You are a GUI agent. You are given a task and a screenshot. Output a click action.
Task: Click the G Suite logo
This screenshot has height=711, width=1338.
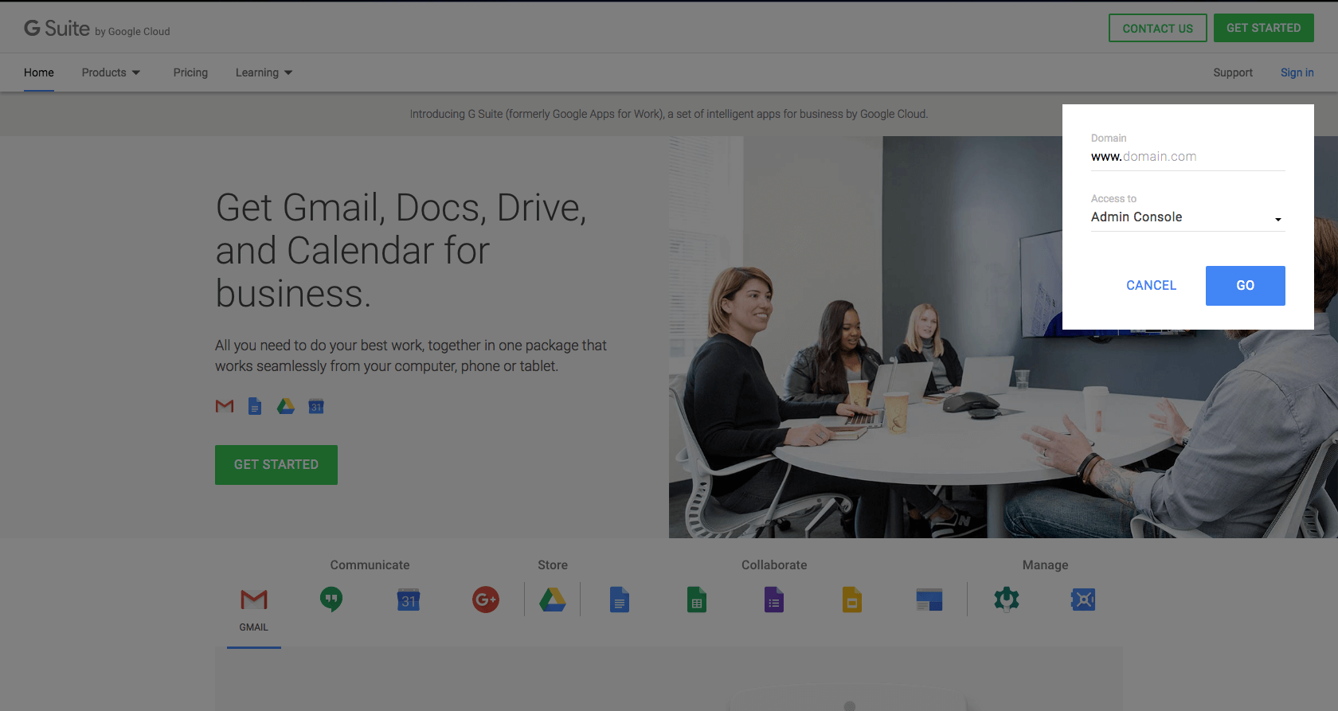[96, 29]
